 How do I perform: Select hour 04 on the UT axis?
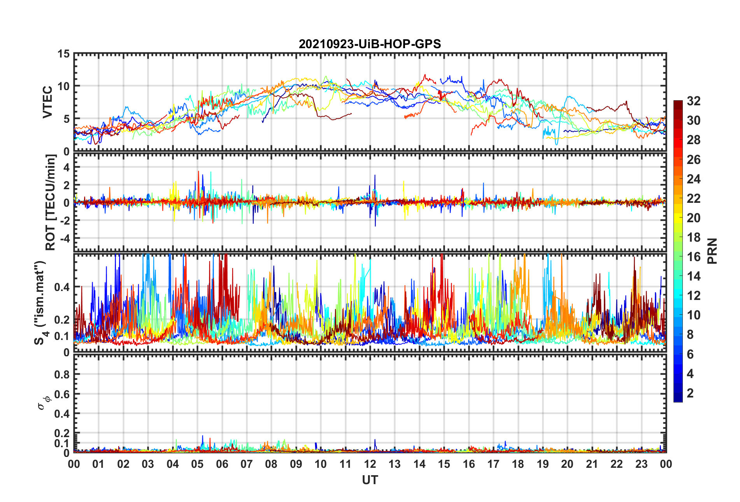173,464
